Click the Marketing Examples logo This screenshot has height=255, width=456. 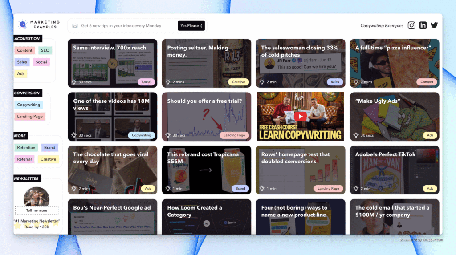point(39,25)
